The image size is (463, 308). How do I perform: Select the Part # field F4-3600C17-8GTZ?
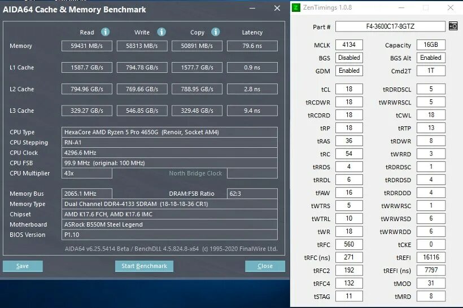pyautogui.click(x=390, y=27)
